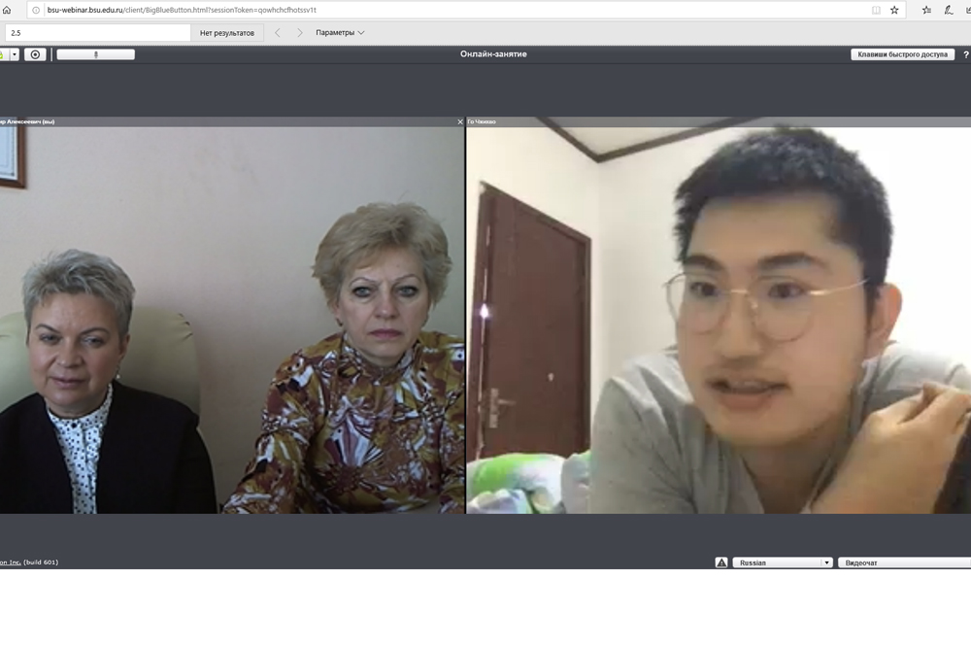The width and height of the screenshot is (971, 648).
Task: Click the Клавиши быстрого доступа button
Action: tap(902, 54)
